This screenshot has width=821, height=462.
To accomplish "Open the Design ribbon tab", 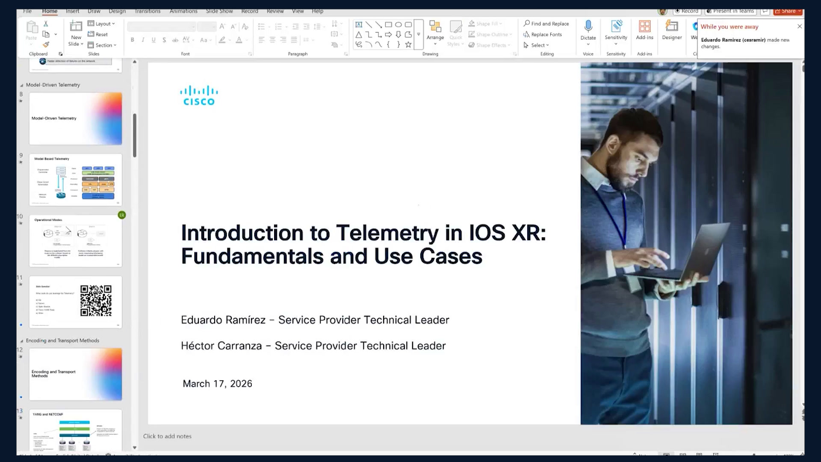I will click(117, 11).
